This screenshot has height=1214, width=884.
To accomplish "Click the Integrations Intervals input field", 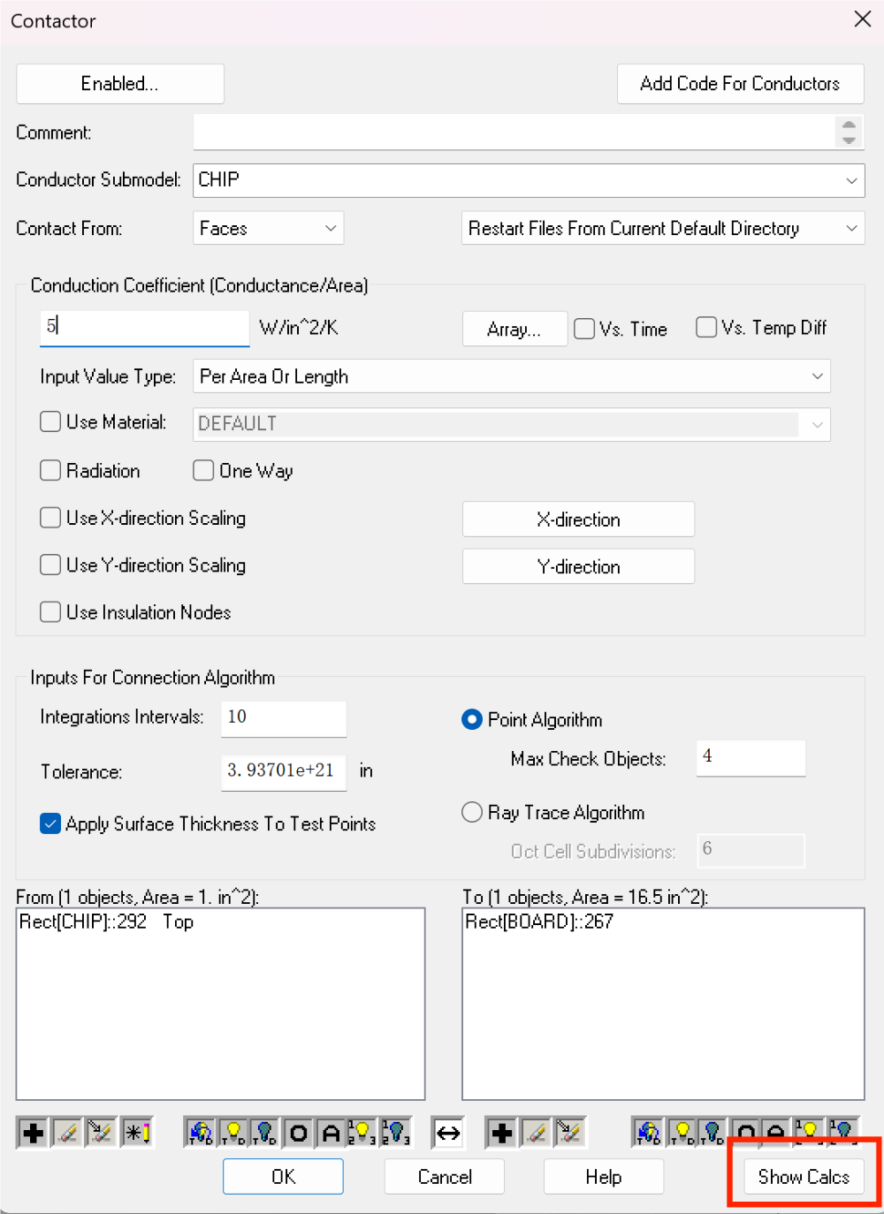I will 284,717.
